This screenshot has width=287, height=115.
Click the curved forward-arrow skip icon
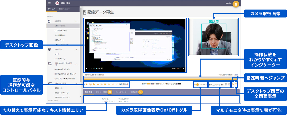click(x=113, y=84)
